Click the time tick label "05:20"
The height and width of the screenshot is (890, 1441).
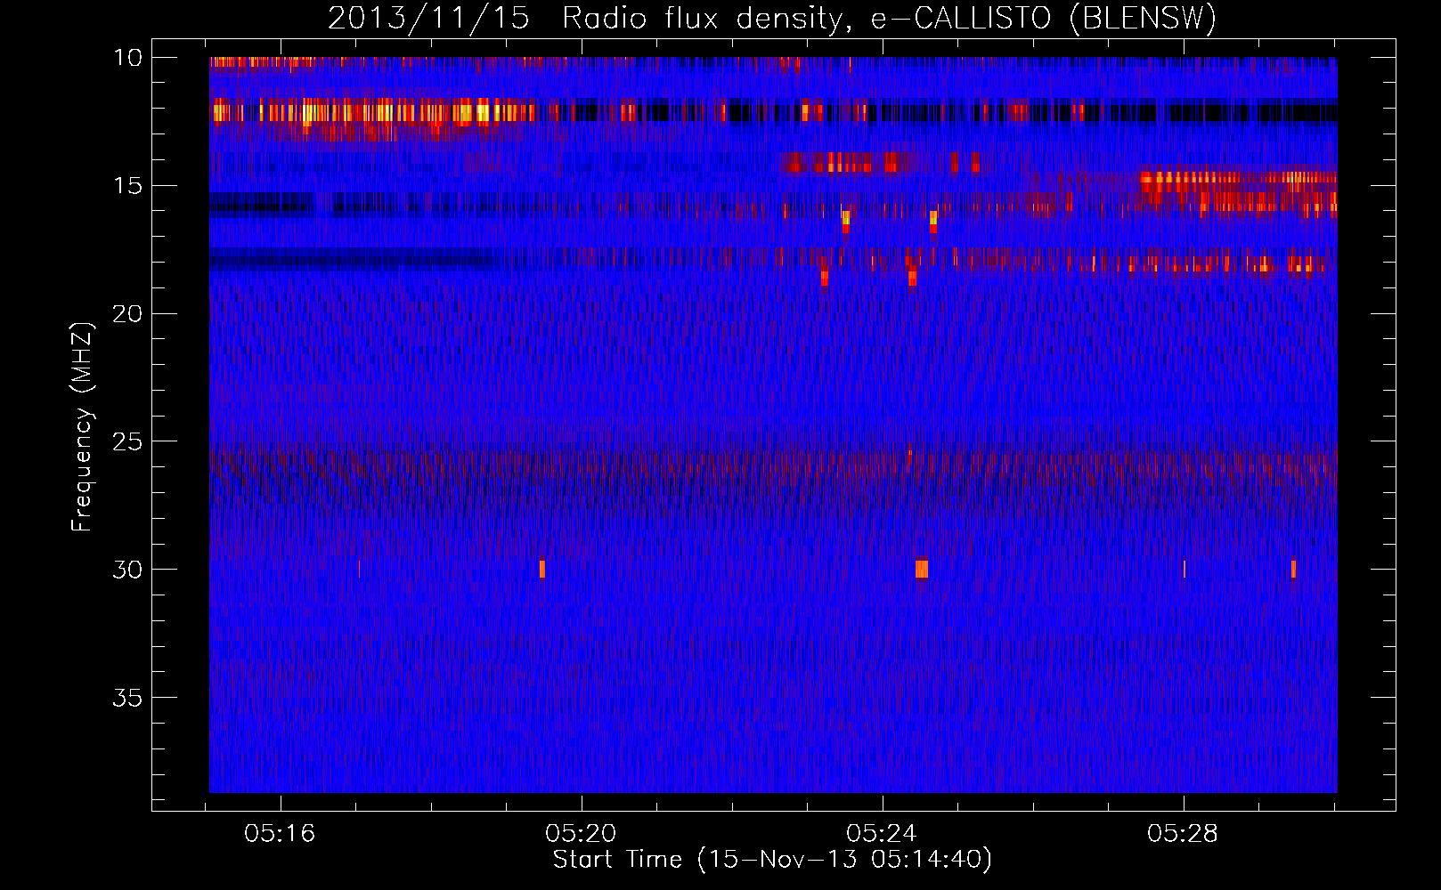tap(582, 834)
